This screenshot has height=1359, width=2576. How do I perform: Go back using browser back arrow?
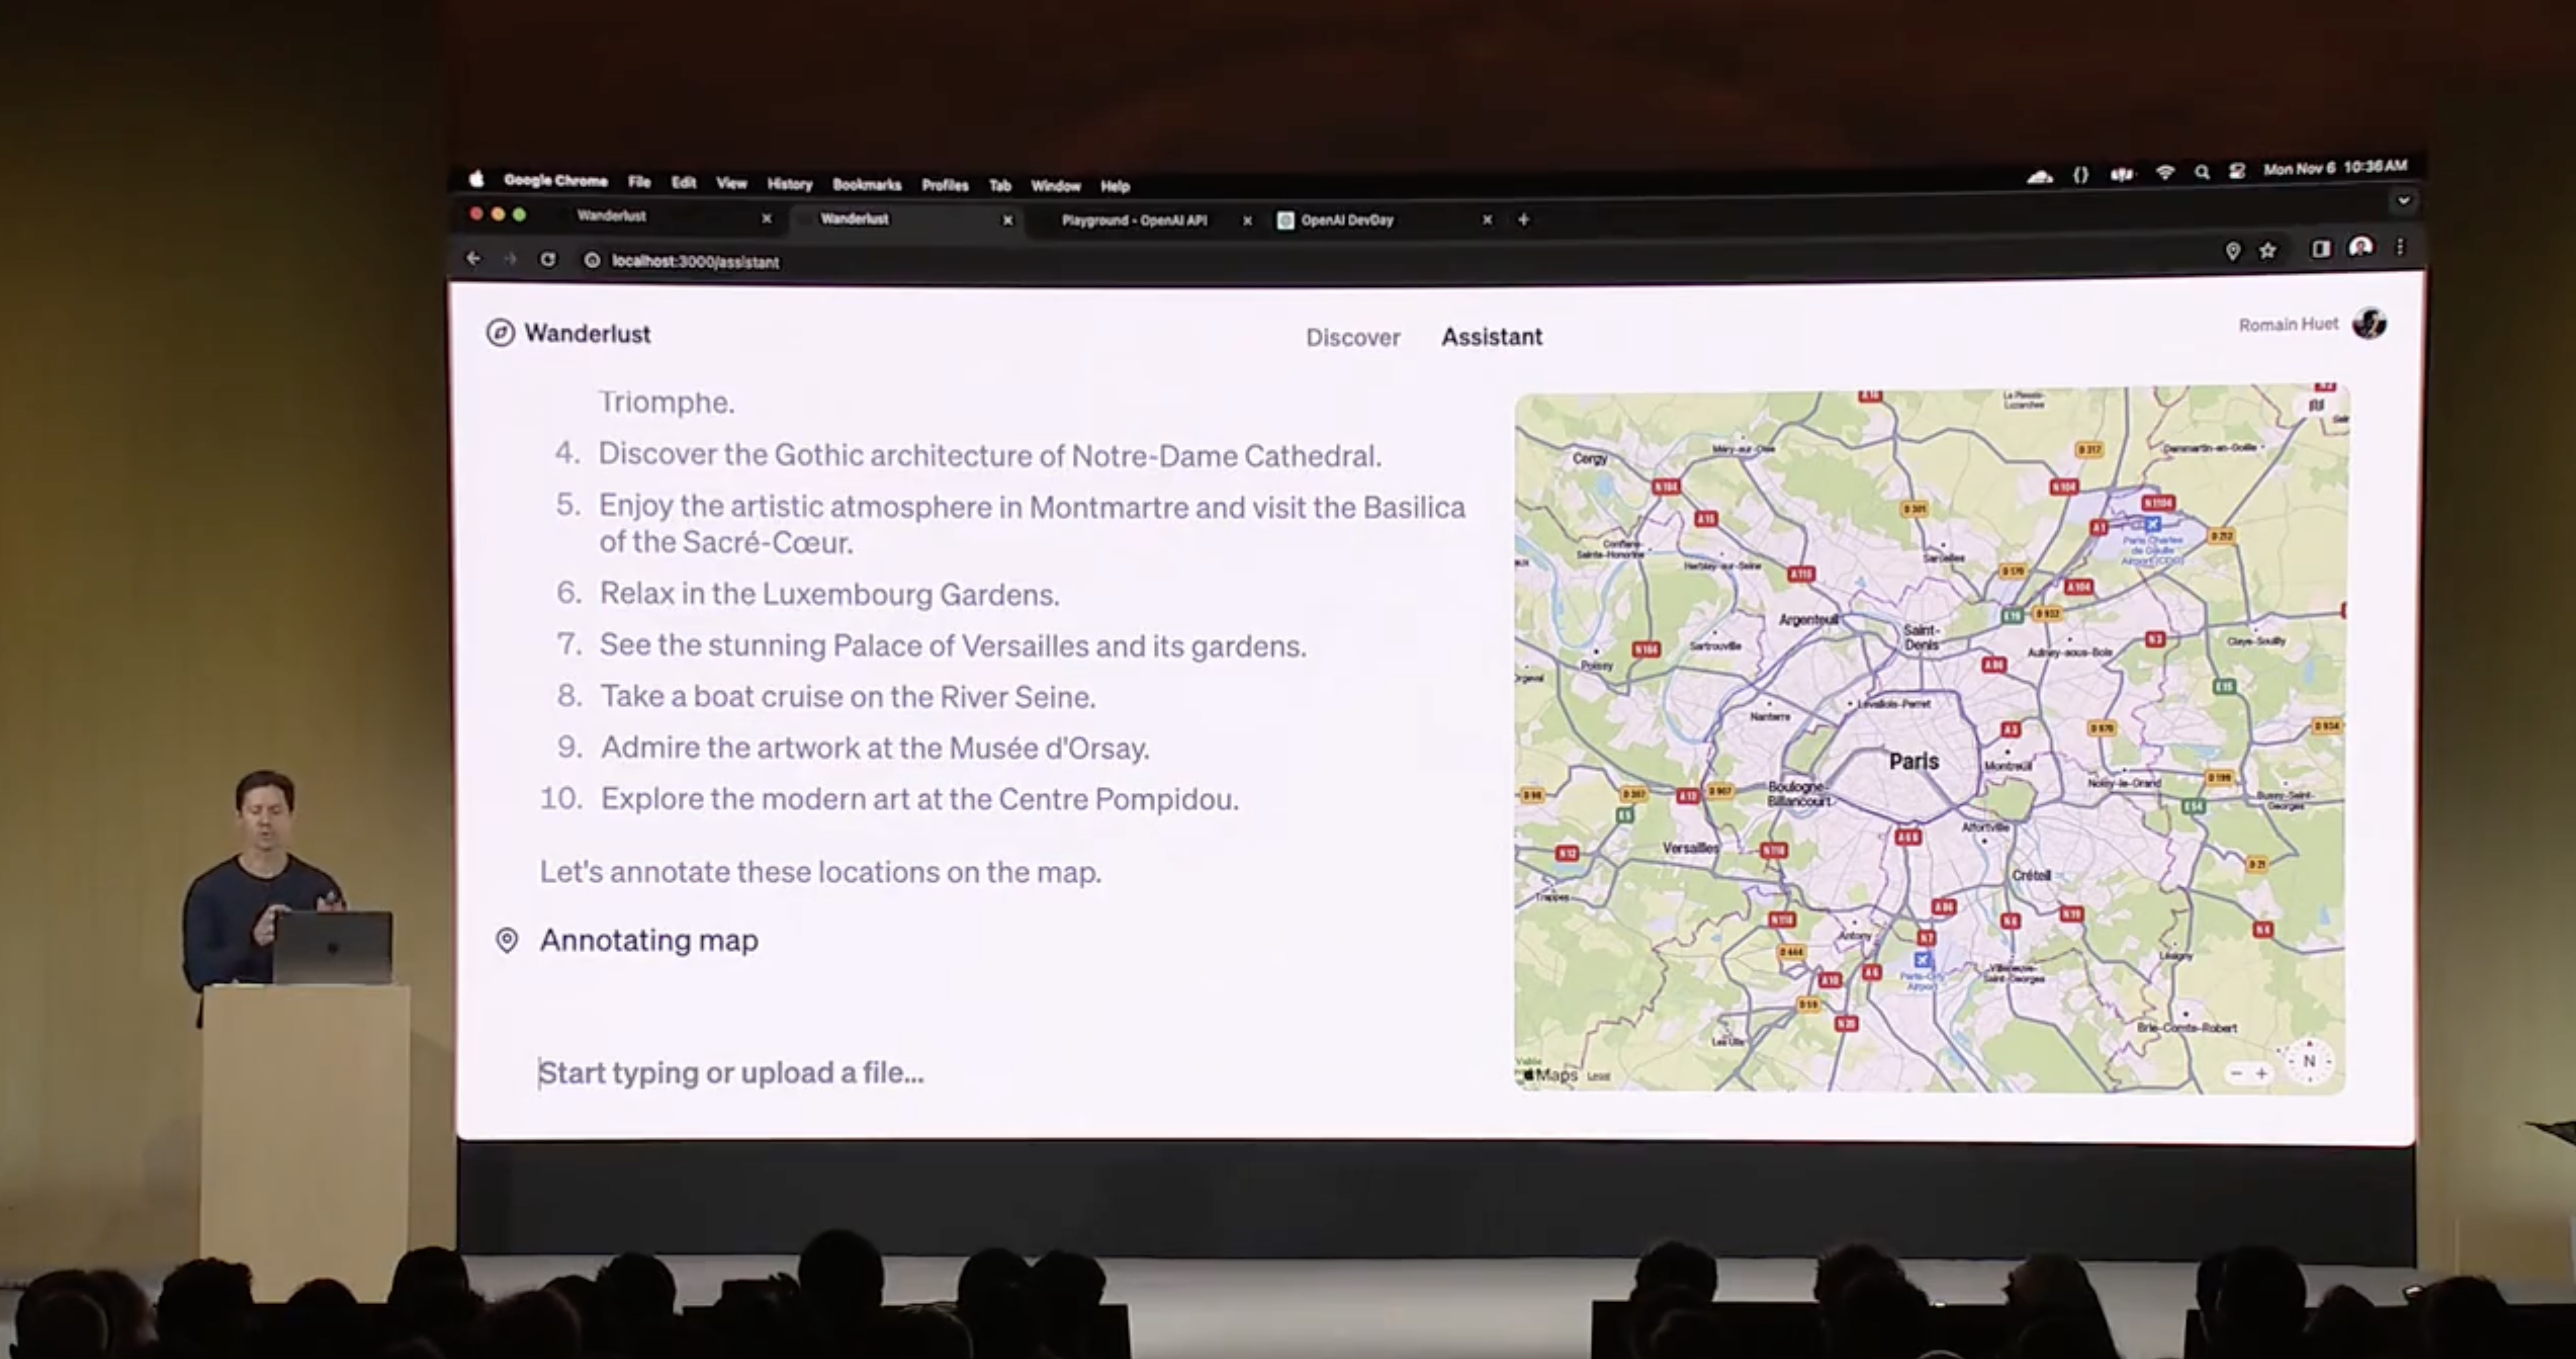[x=474, y=258]
